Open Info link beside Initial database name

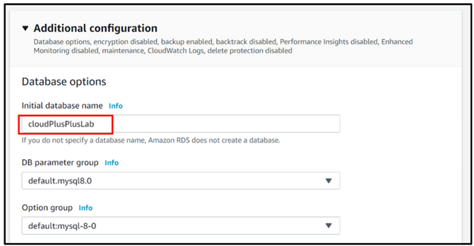(x=116, y=106)
